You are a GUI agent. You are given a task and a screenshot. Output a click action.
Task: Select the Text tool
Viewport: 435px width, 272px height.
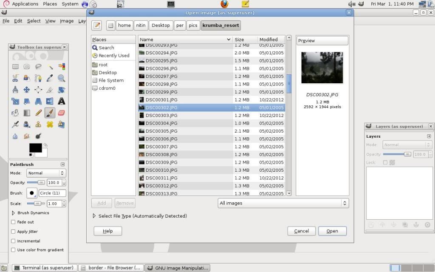[61, 101]
